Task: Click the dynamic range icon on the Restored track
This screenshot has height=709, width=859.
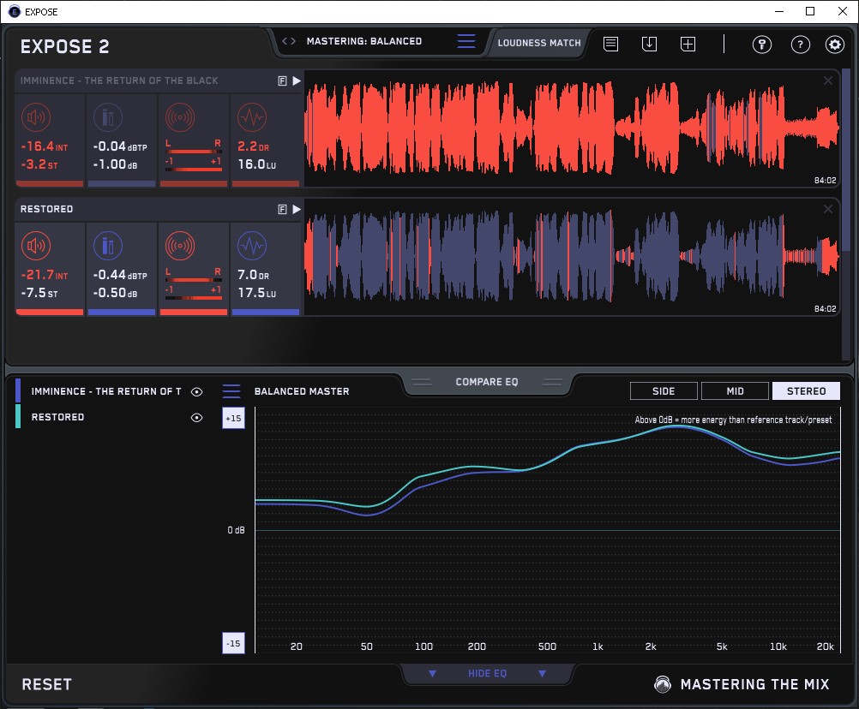Action: pyautogui.click(x=252, y=246)
